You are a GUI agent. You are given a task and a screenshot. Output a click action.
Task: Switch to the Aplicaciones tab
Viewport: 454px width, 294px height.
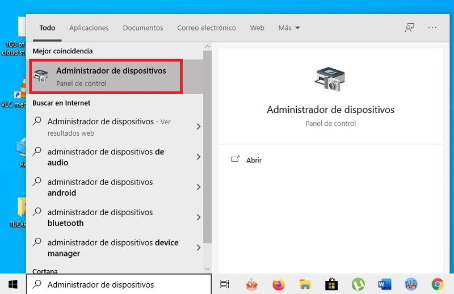pos(89,28)
